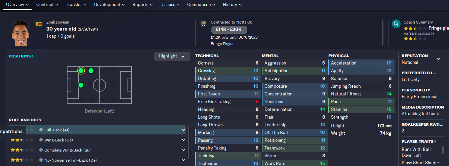Viewport: 449px width, 166px height.
Task: Click the Notts Co club badge icon
Action: [203, 24]
